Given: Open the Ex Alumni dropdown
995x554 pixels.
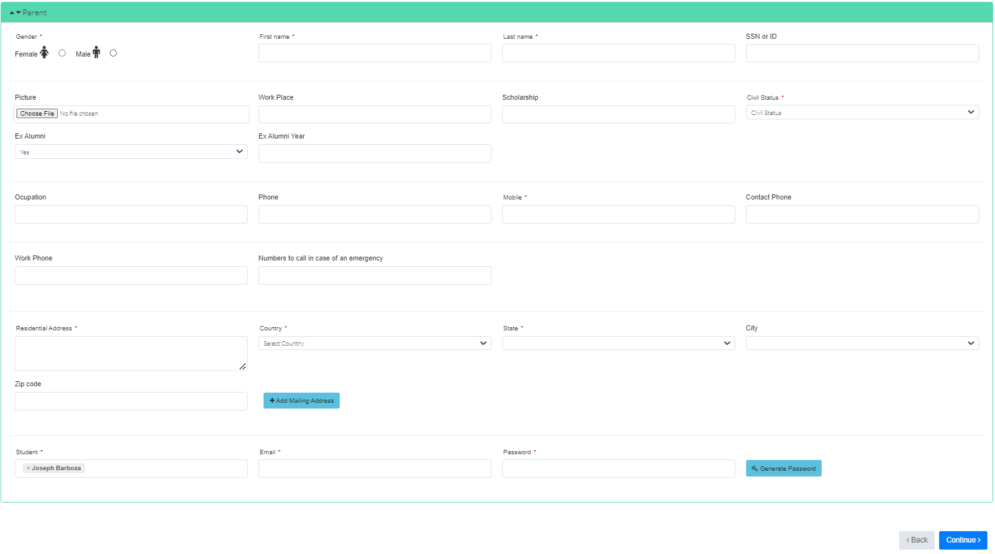Looking at the screenshot, I should pos(131,152).
